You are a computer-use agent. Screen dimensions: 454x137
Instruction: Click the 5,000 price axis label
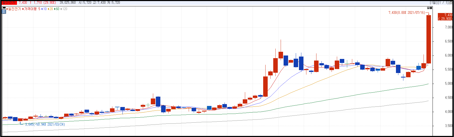pyautogui.click(x=449, y=84)
